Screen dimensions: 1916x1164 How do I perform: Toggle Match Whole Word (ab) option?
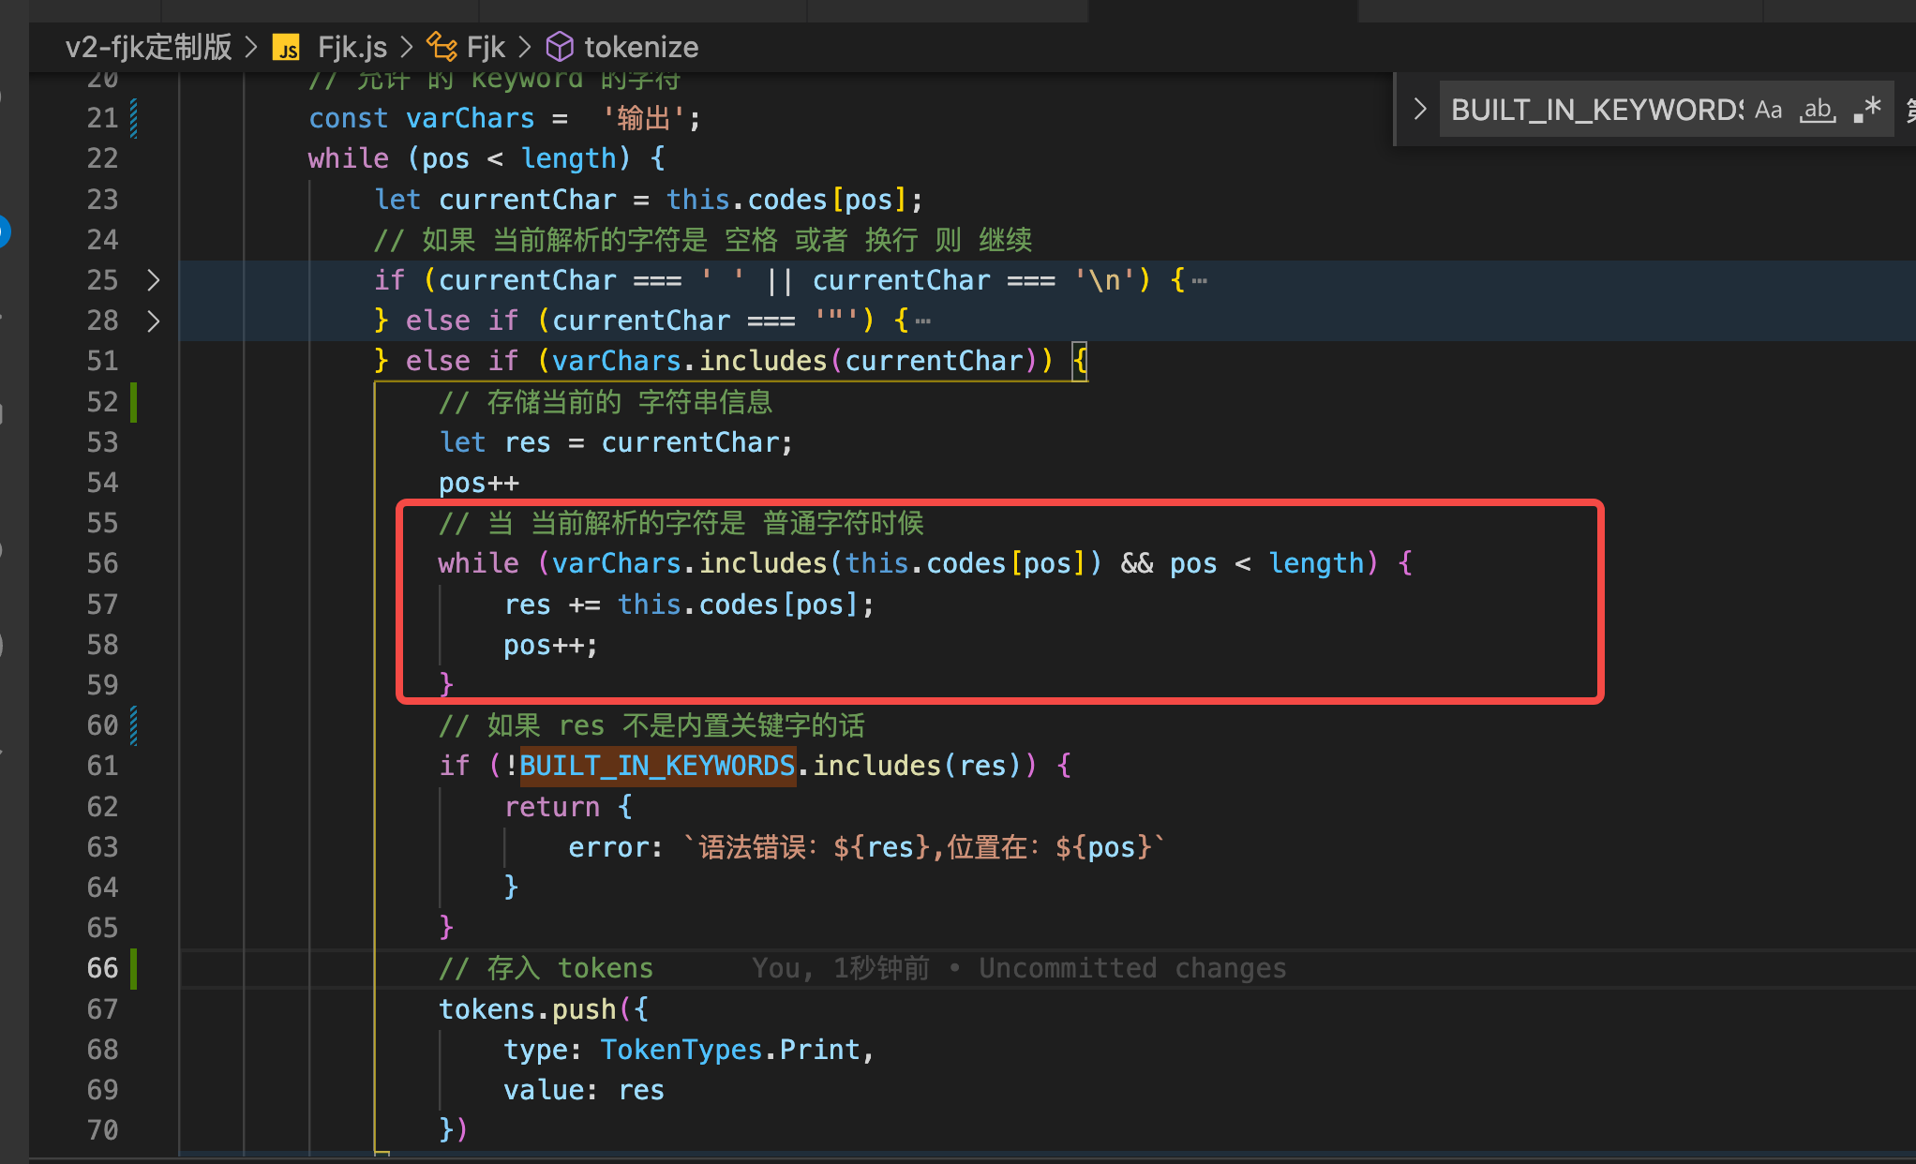(1818, 110)
